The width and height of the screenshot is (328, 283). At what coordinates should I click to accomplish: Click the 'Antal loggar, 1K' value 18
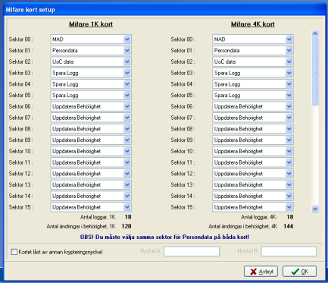pyautogui.click(x=128, y=217)
